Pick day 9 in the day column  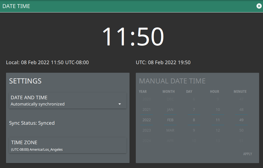tap(194, 130)
